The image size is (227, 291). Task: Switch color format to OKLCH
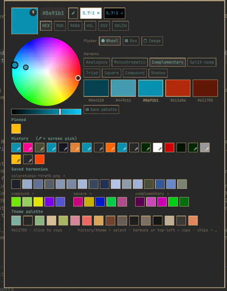click(120, 25)
